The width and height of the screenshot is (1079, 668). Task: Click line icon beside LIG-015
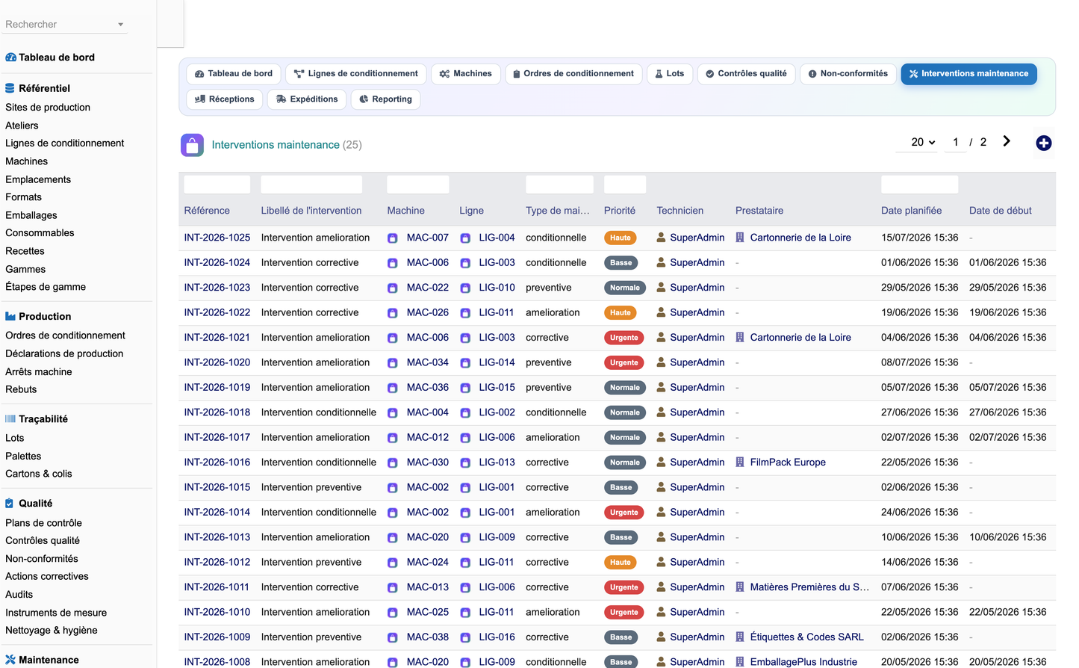[465, 388]
